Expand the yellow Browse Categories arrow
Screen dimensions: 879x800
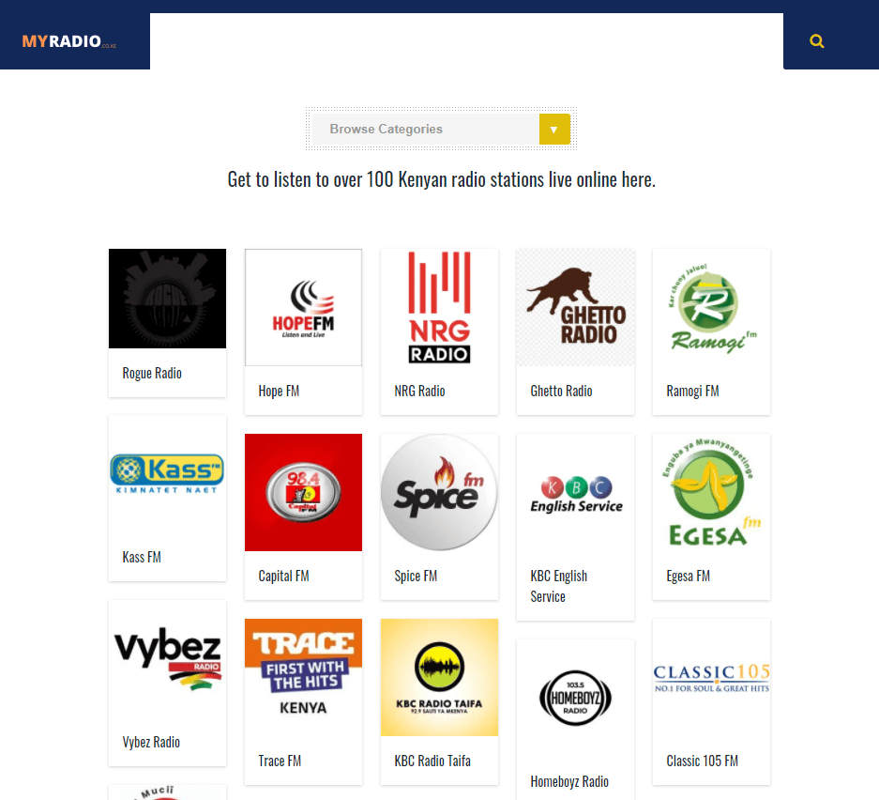point(554,129)
